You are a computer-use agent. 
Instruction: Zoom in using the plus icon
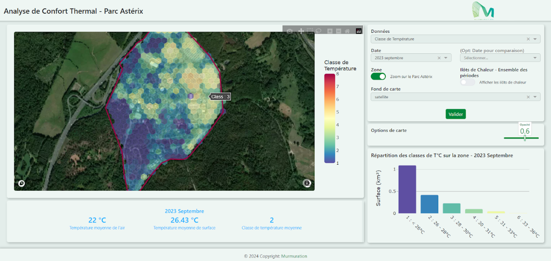coord(330,31)
